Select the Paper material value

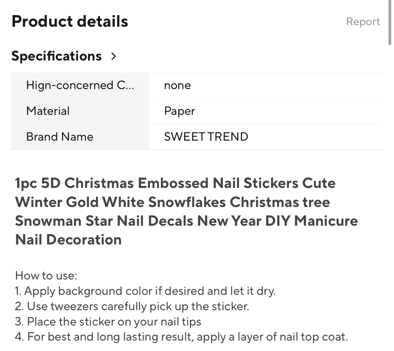click(x=180, y=111)
